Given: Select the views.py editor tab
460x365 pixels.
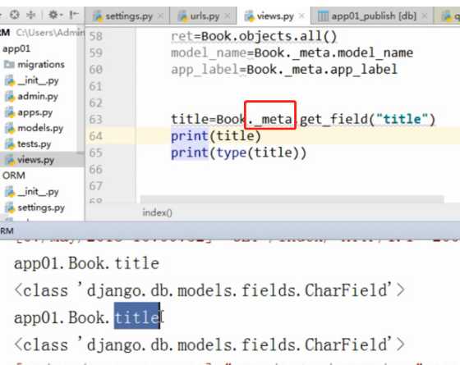Looking at the screenshot, I should click(x=274, y=16).
